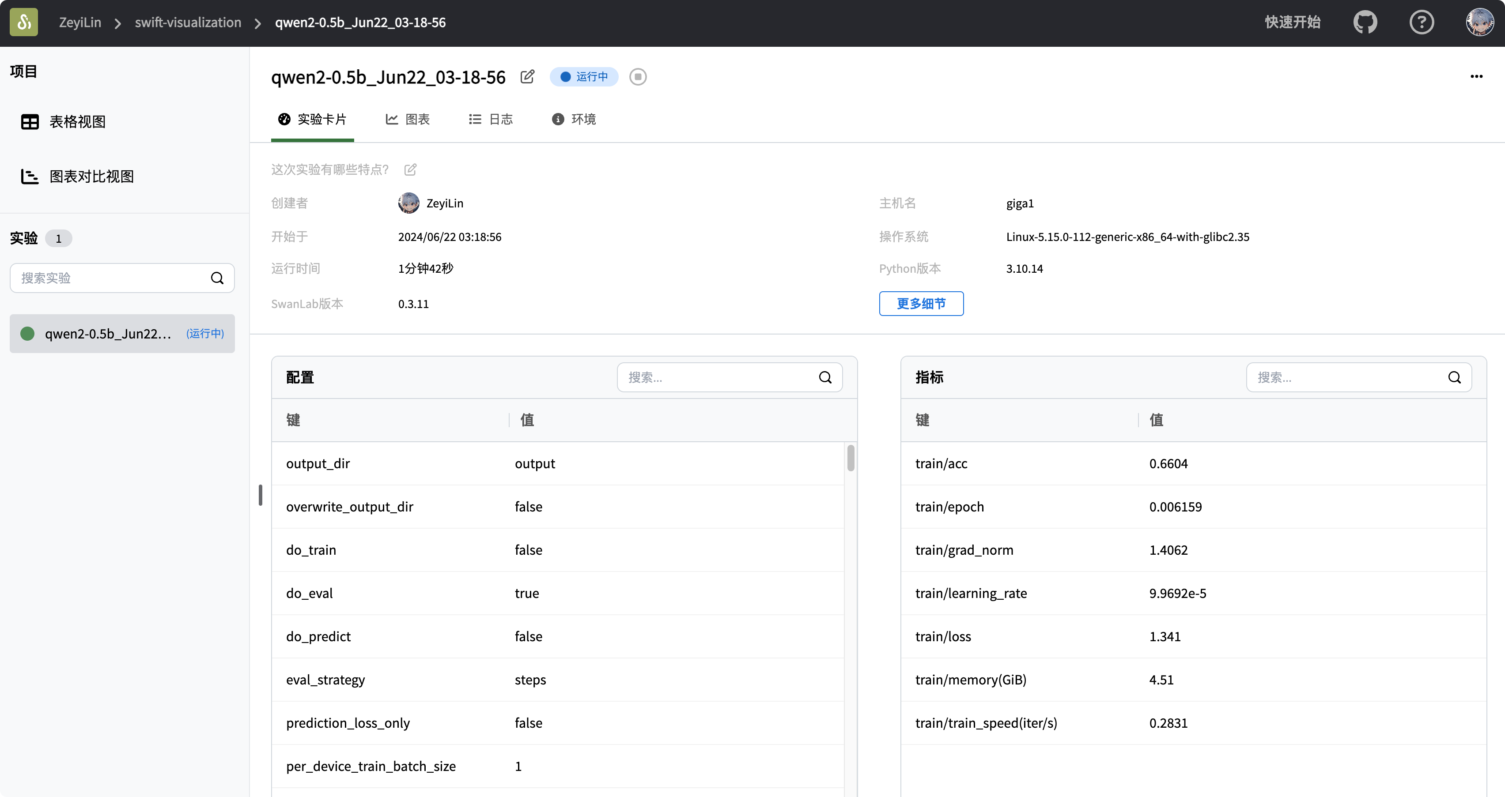Viewport: 1505px width, 797px height.
Task: Click the eval_strategy value steps
Action: point(530,680)
